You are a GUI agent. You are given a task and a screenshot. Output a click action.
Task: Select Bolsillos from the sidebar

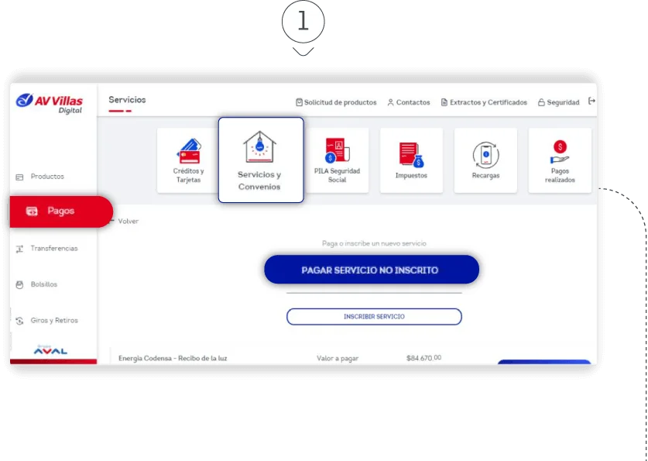tap(43, 284)
